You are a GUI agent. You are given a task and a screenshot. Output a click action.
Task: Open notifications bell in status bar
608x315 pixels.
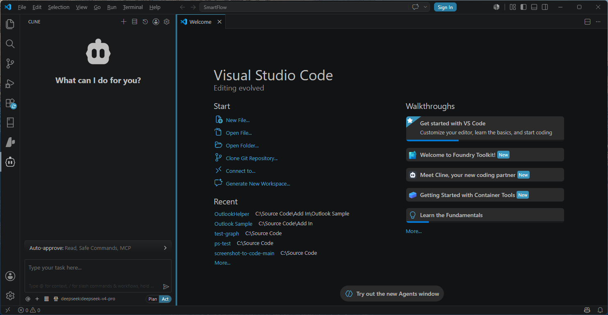pos(600,310)
